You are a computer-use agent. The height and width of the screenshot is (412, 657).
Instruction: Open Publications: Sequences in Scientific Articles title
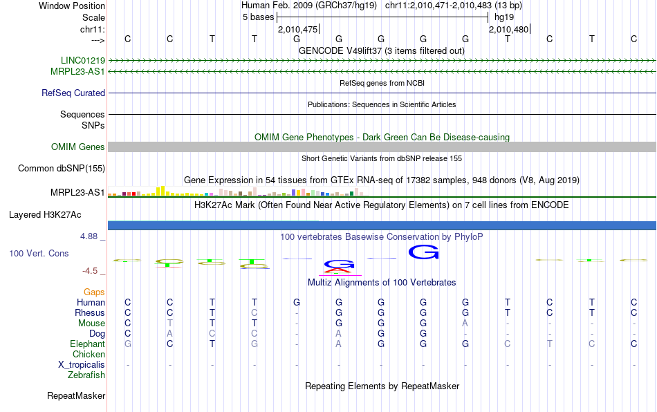(x=382, y=104)
